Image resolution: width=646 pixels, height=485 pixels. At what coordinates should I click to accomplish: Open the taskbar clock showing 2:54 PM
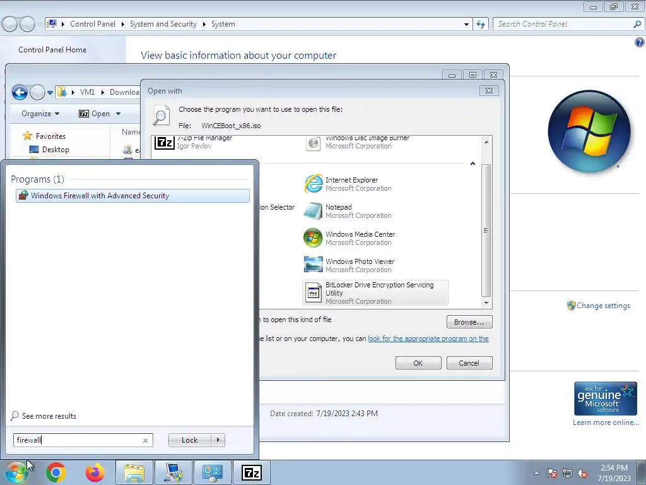[x=614, y=472]
